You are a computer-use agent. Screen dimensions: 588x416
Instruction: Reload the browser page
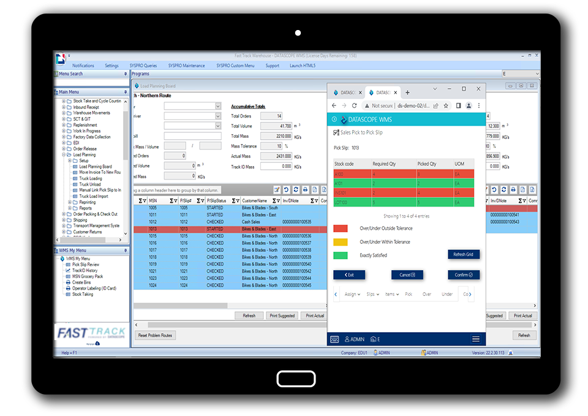[x=354, y=105]
